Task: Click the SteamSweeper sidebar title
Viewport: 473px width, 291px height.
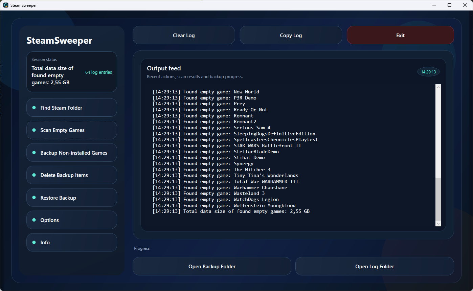Action: [x=60, y=41]
